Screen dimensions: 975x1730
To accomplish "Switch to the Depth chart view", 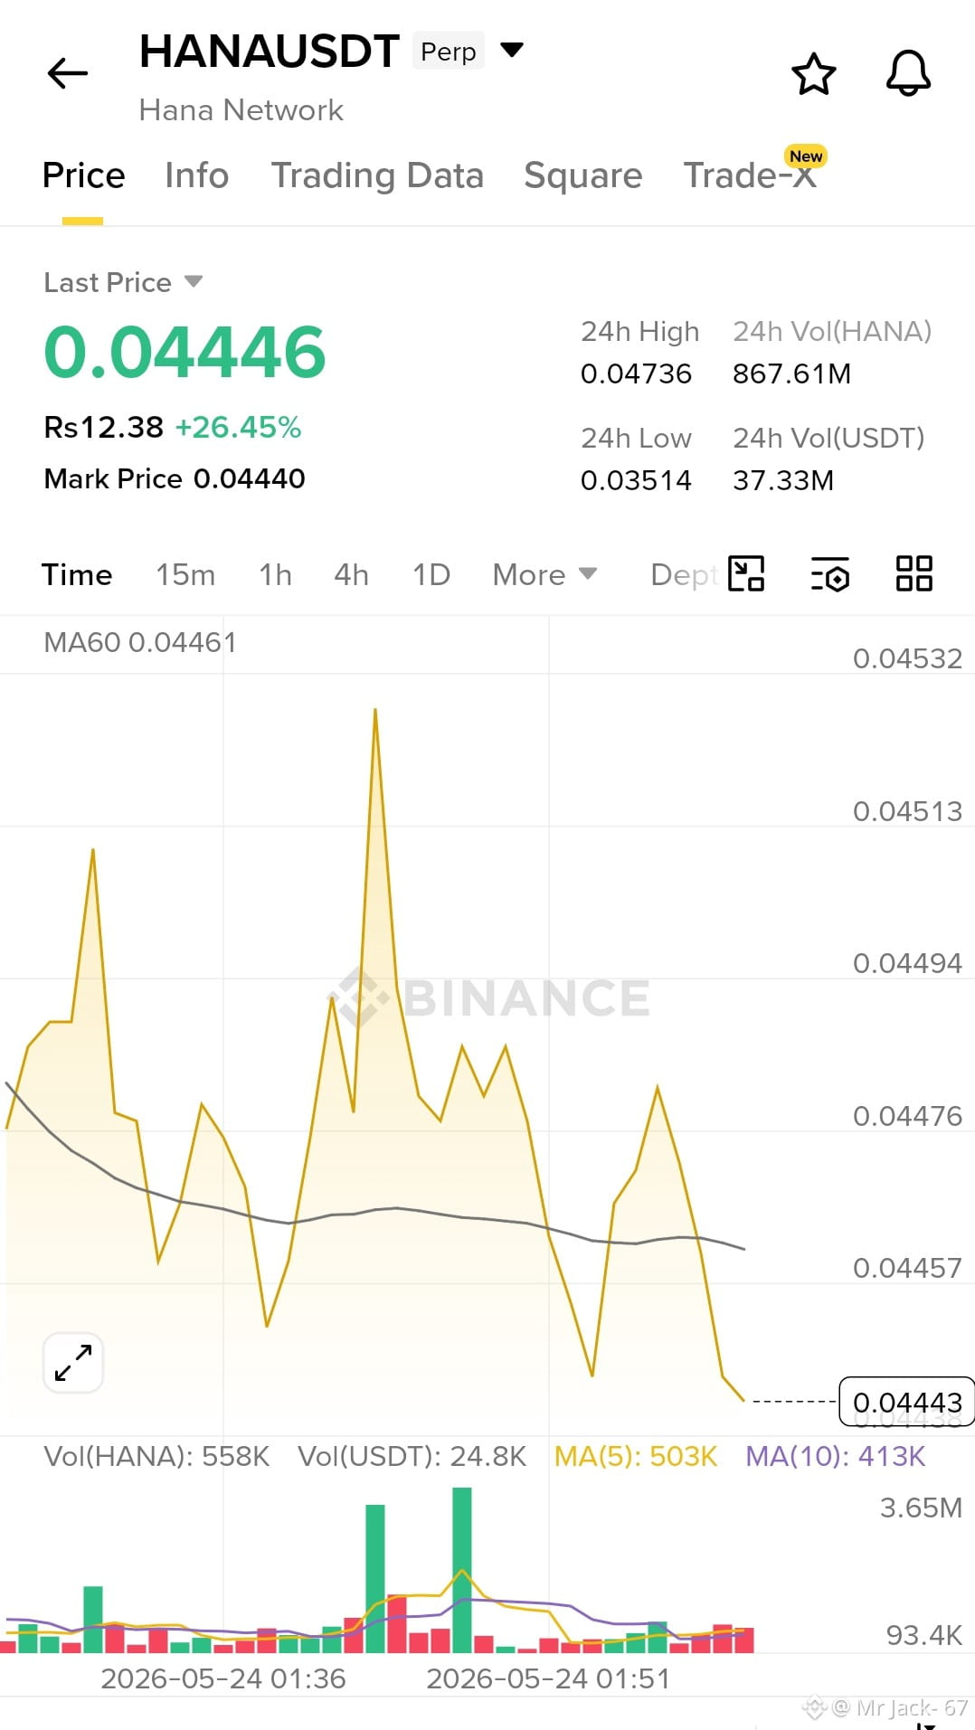I will [x=685, y=574].
